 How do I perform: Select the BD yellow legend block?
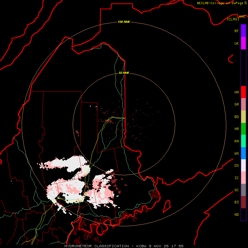pos(243,117)
